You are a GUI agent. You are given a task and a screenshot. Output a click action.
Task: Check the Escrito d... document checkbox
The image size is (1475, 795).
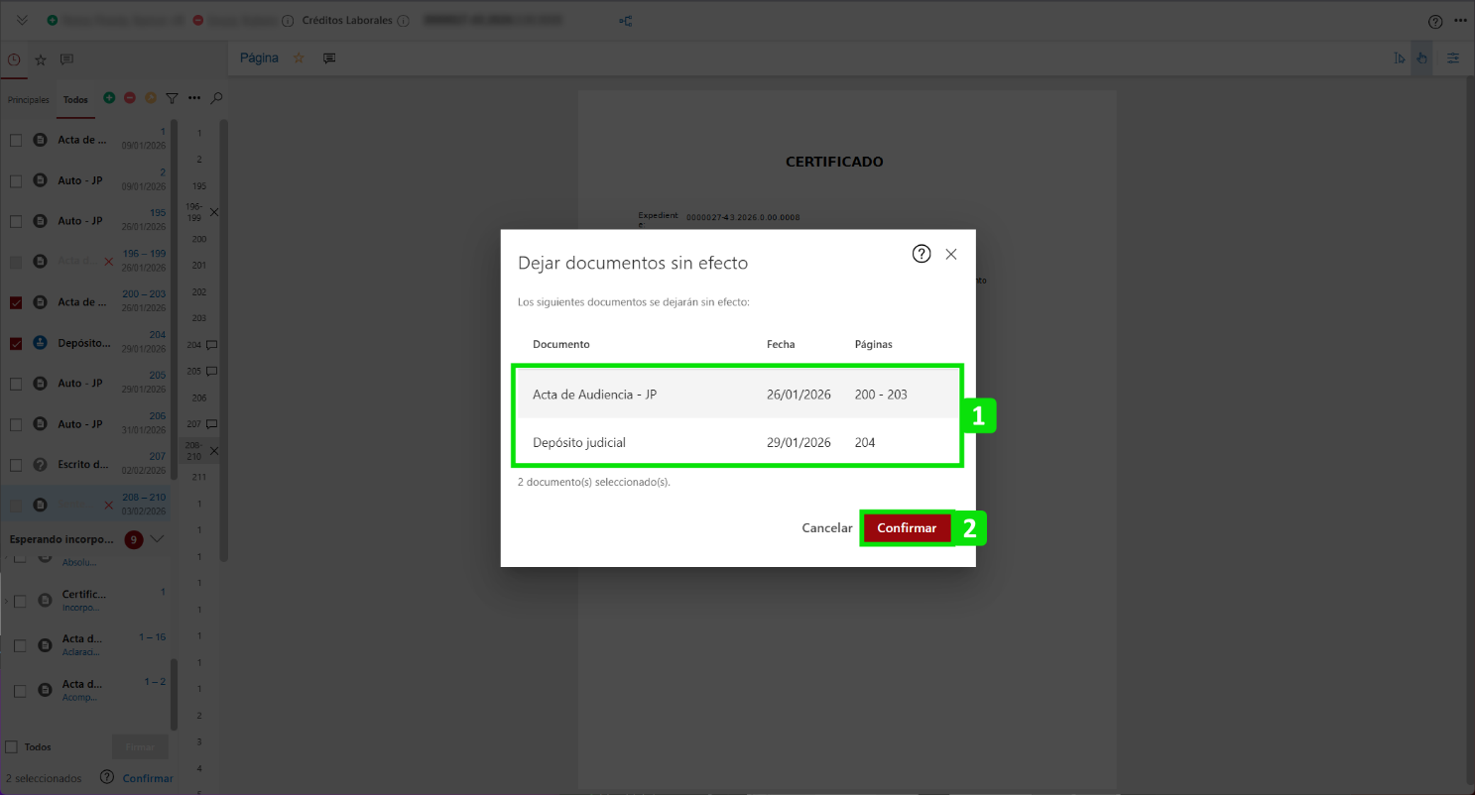(x=16, y=465)
